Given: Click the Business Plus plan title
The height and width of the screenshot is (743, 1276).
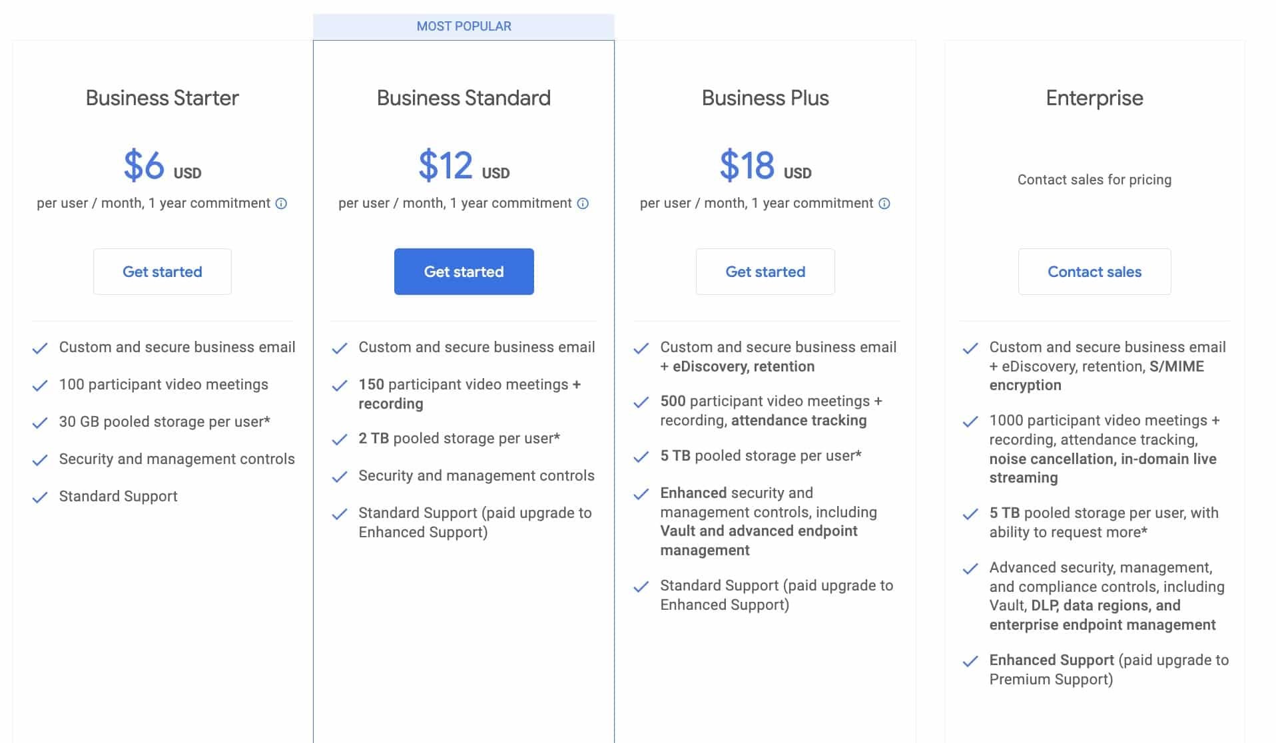Looking at the screenshot, I should (765, 98).
